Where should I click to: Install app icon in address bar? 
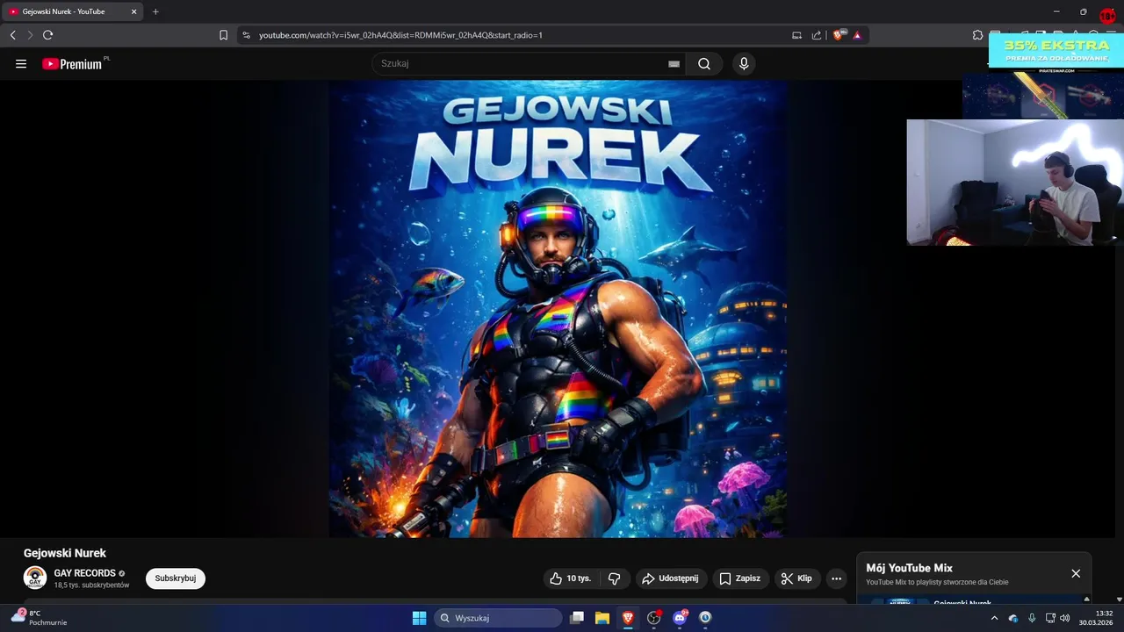coord(797,35)
